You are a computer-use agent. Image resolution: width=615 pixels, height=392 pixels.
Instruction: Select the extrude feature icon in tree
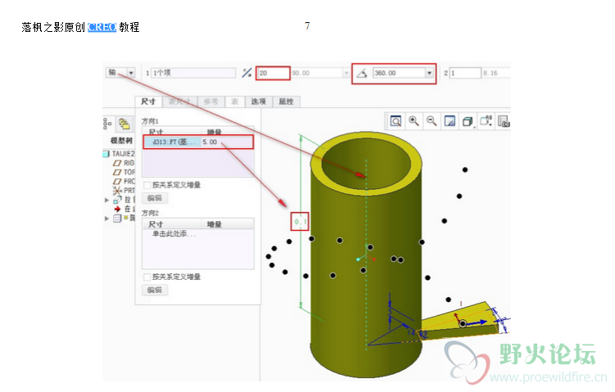tap(117, 200)
